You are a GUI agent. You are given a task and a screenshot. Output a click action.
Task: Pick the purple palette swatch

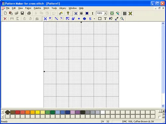click(78, 112)
